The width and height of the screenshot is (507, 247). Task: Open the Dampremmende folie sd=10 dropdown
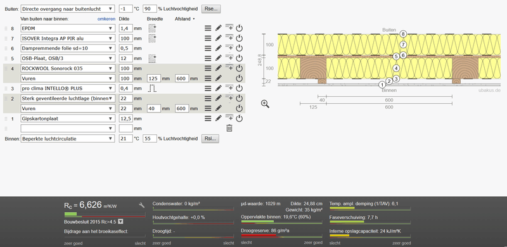click(x=68, y=48)
